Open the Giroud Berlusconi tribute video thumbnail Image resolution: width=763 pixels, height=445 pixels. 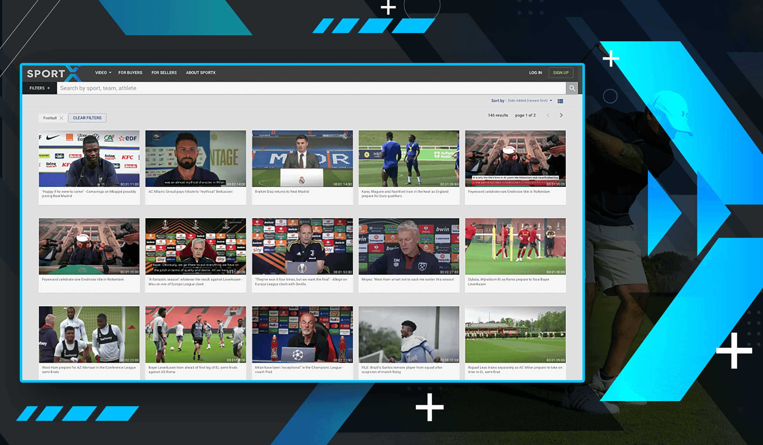pos(196,159)
